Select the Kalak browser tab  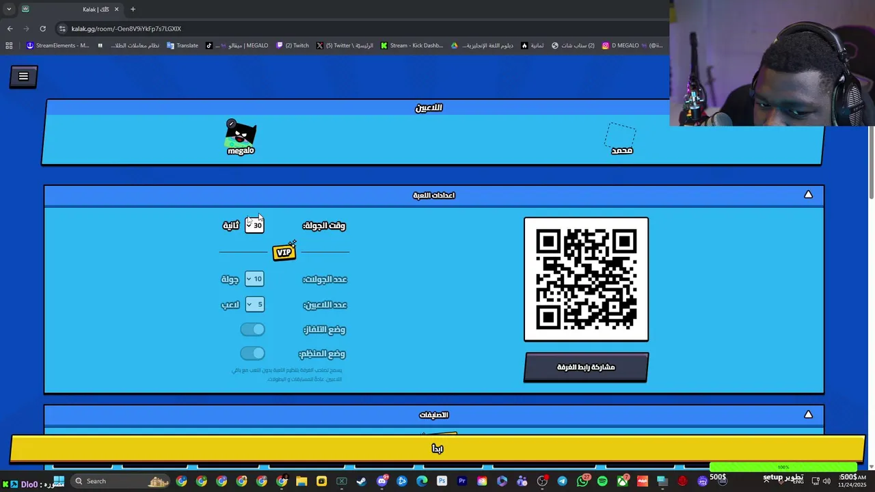pos(70,9)
